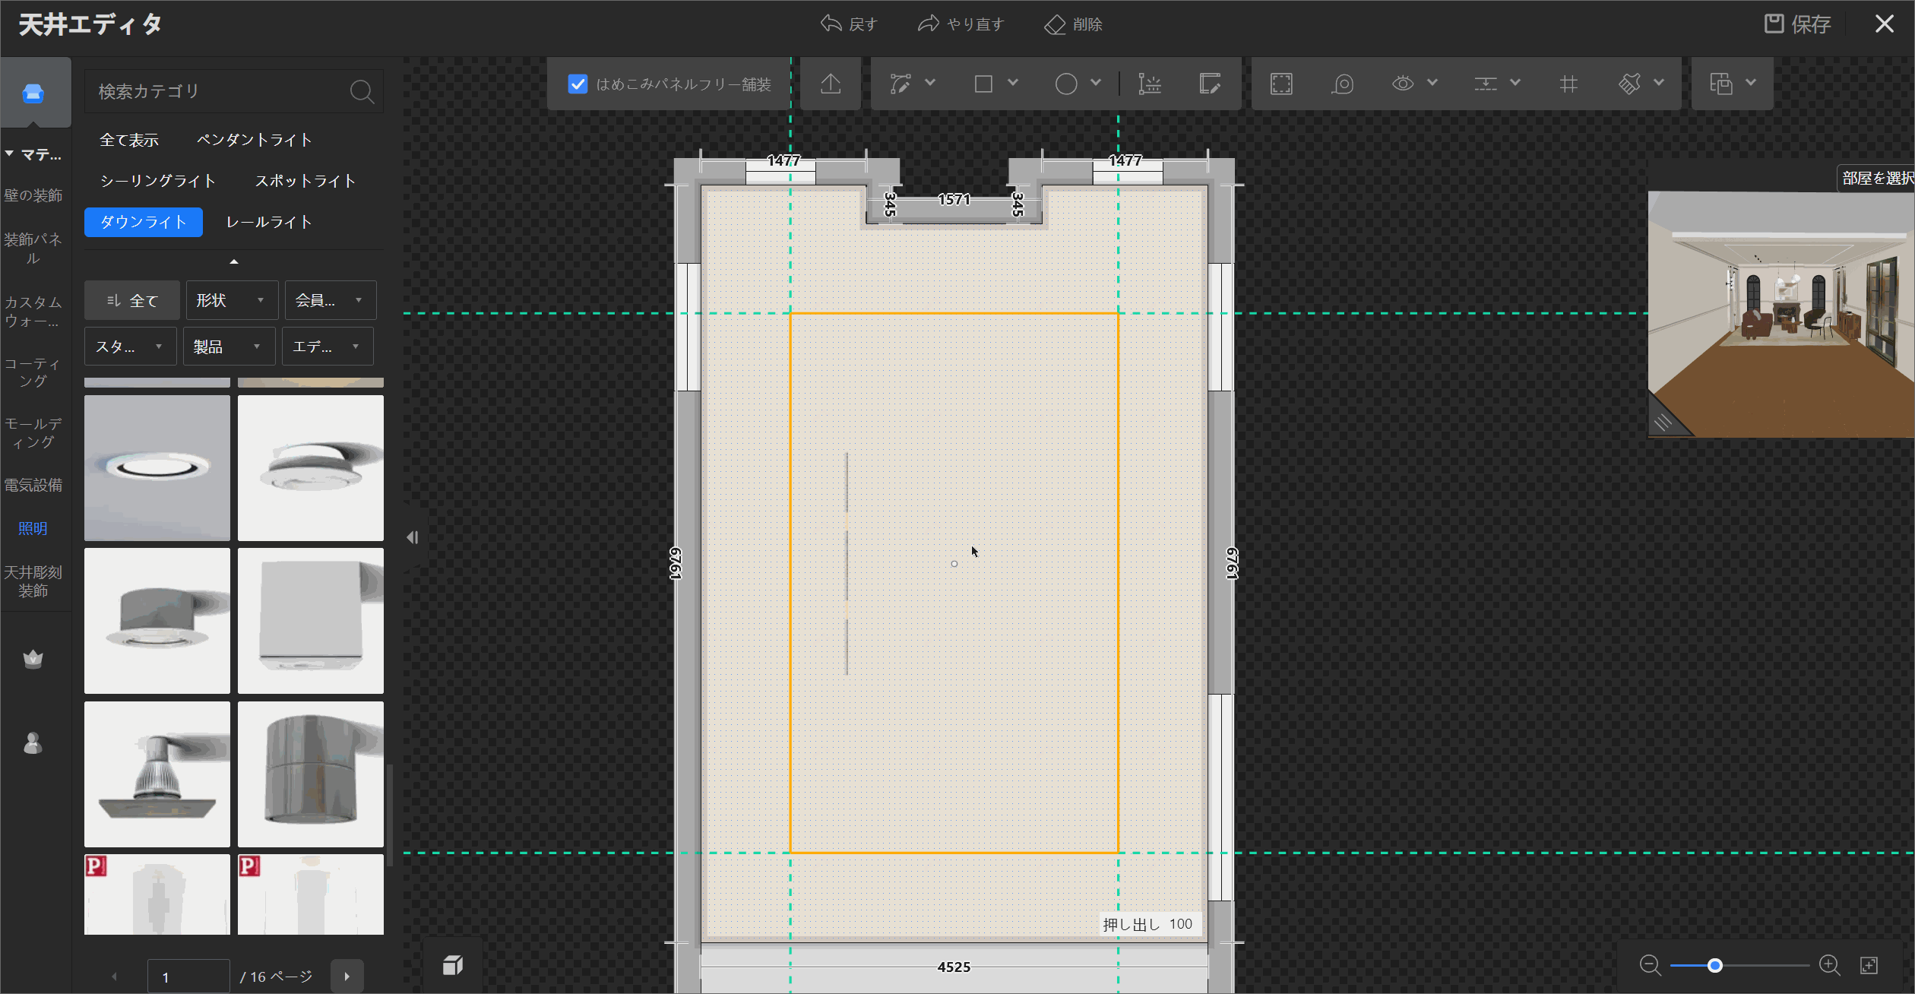Open 装飾パネル sidebar item
1915x994 pixels.
[x=33, y=248]
